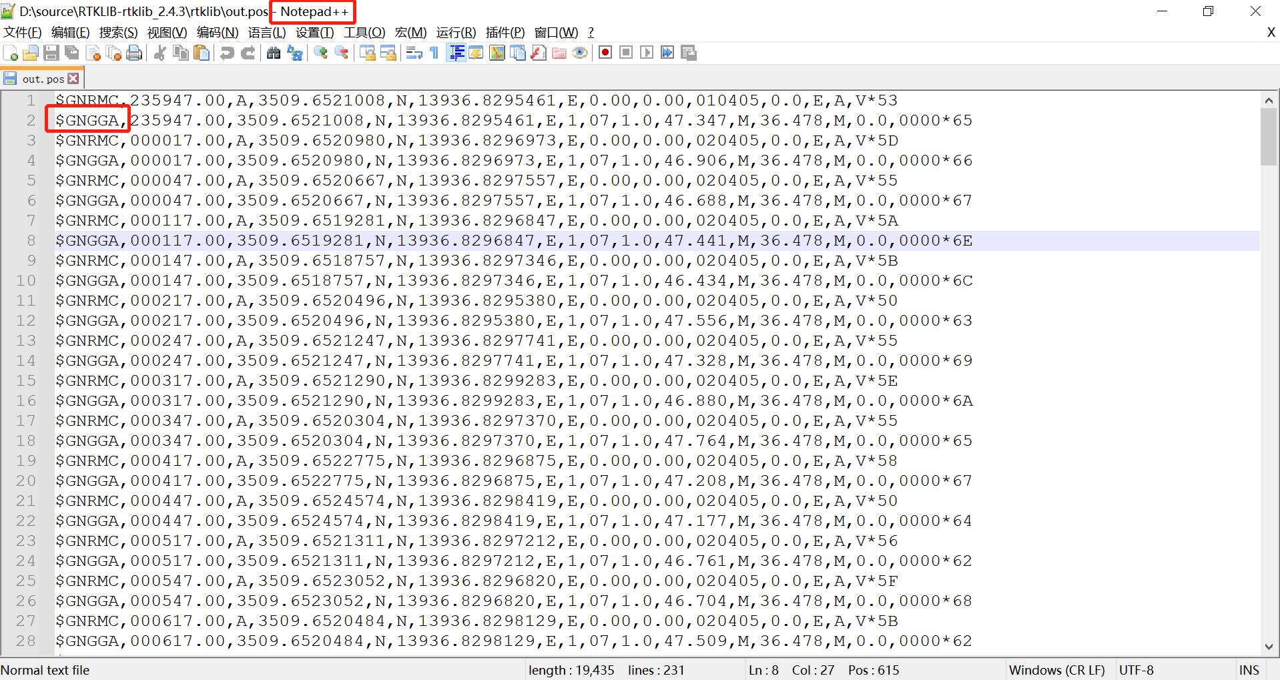
Task: Toggle word wrap
Action: pos(414,53)
